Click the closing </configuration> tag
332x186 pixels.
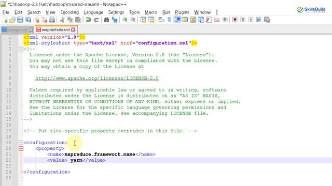click(47, 172)
